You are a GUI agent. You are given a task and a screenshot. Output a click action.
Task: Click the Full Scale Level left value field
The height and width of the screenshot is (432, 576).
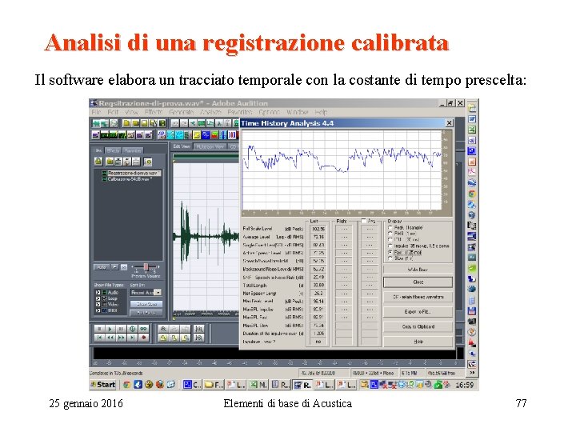(318, 229)
